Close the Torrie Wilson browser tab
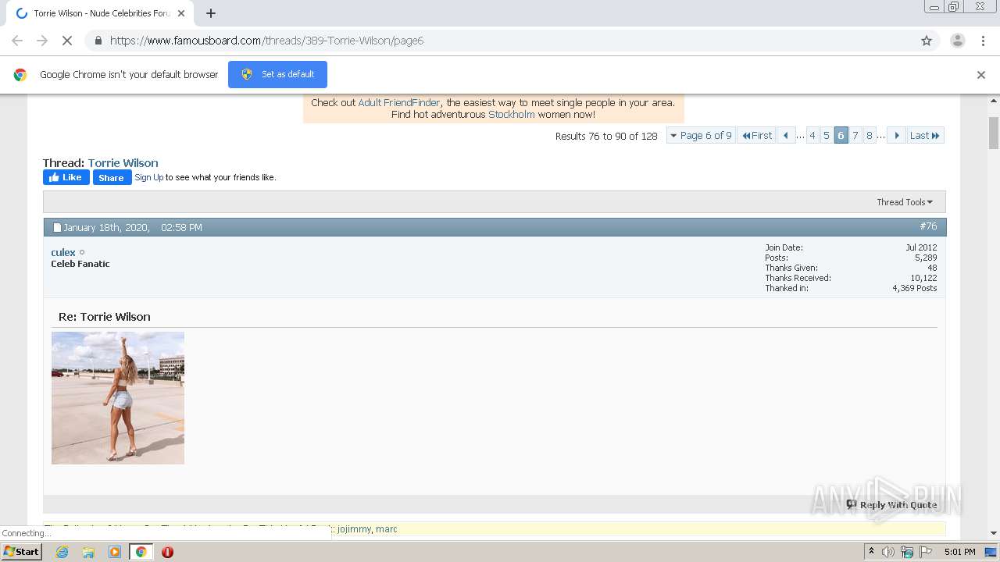The width and height of the screenshot is (1000, 562). [x=181, y=13]
